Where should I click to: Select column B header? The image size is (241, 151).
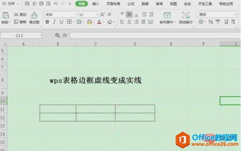click(x=58, y=44)
